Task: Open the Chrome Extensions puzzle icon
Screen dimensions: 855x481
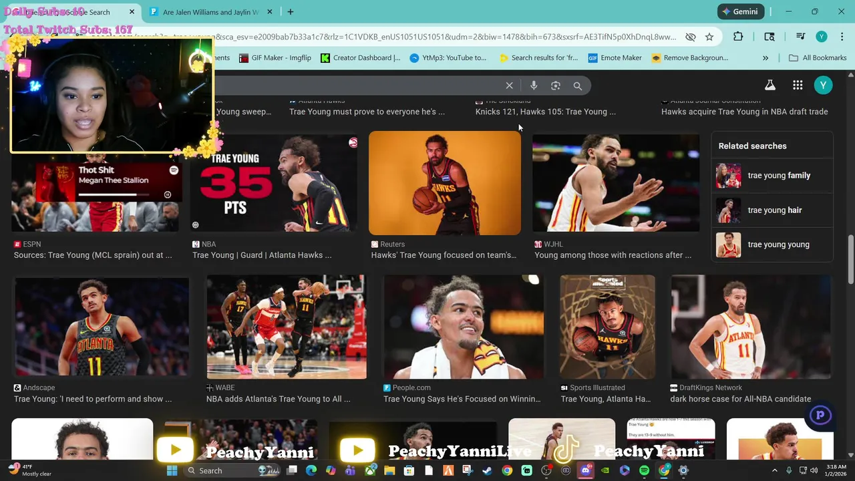Action: tap(738, 37)
